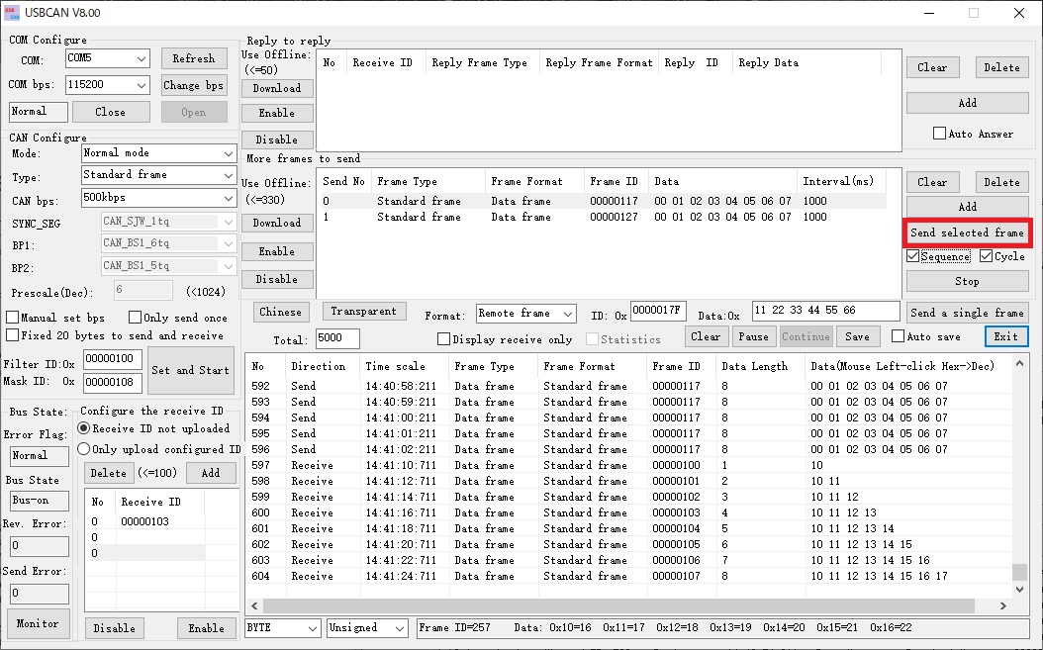Click Send selected frame
The image size is (1043, 650).
click(967, 232)
